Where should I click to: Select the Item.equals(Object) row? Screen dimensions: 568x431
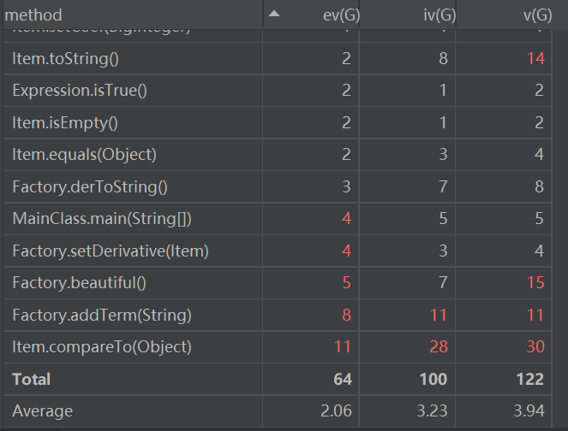(x=85, y=155)
